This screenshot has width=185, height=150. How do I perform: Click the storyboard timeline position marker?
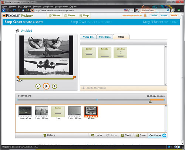click(150, 102)
